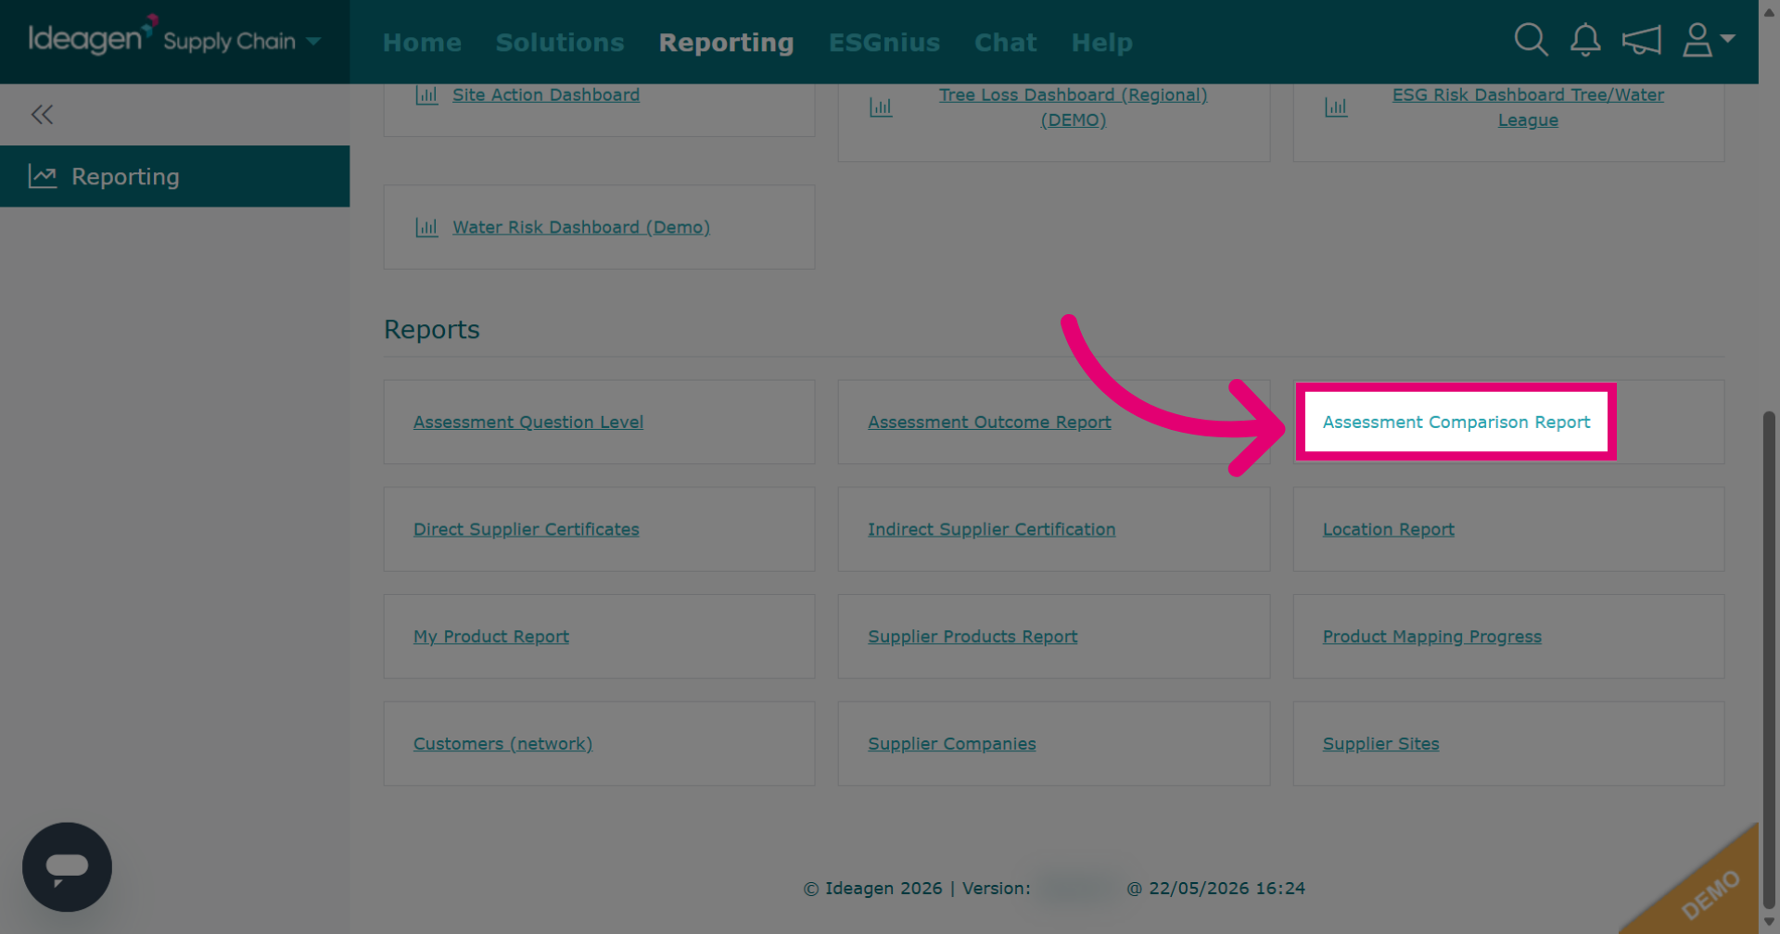Click Water Risk Dashboard chart icon
This screenshot has width=1780, height=934.
coord(426,227)
